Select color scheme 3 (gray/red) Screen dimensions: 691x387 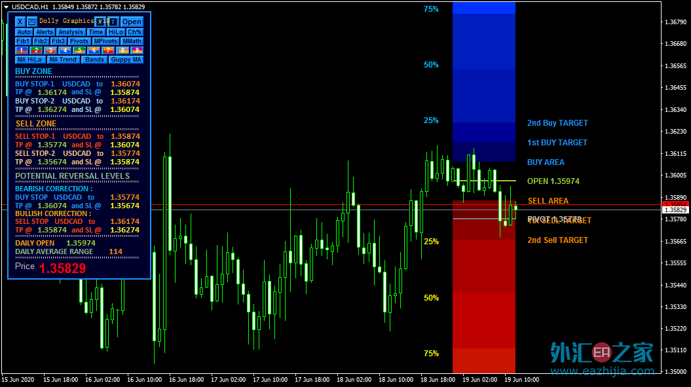tap(50, 50)
